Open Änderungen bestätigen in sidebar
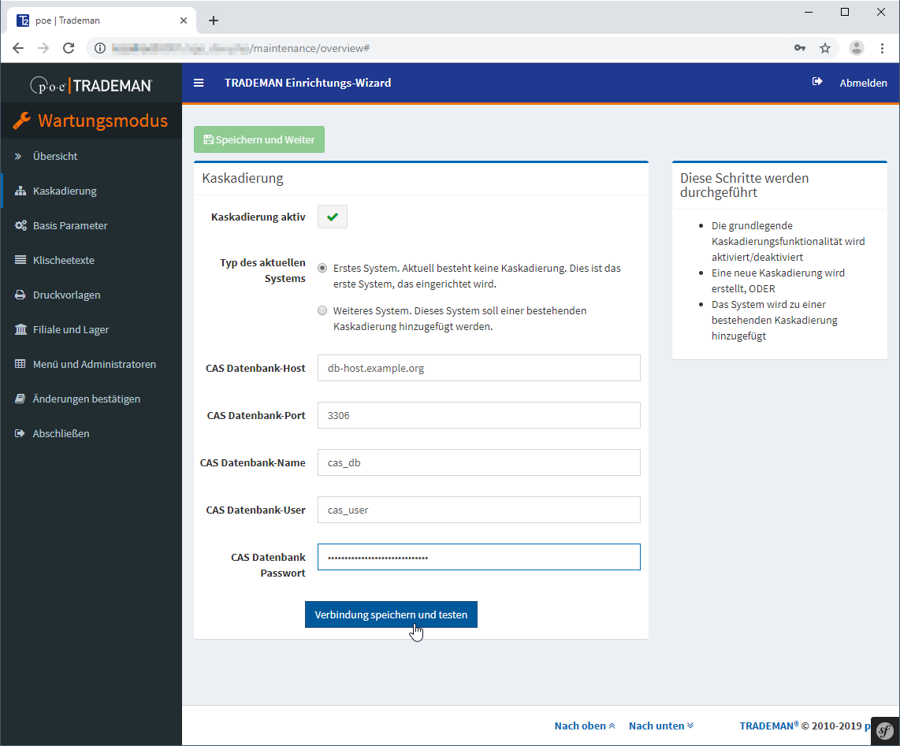900x746 pixels. point(92,399)
